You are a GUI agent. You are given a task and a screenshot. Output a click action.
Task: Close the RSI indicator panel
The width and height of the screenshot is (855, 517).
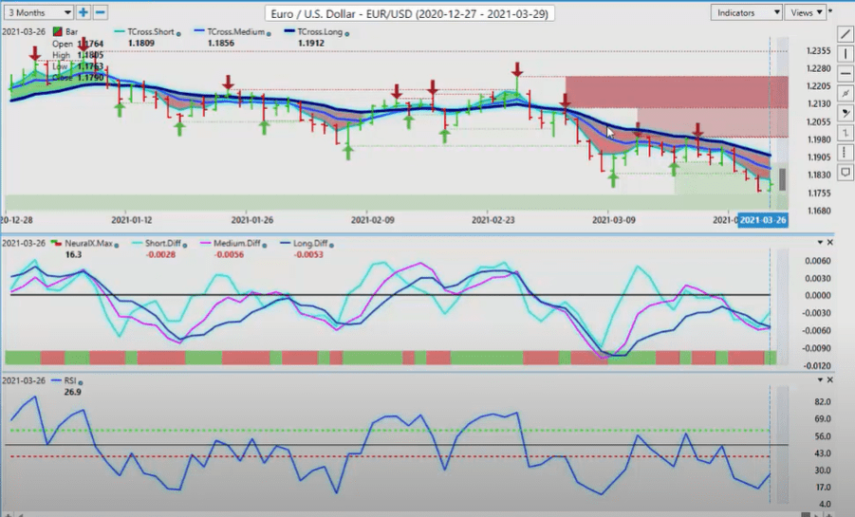pos(830,379)
